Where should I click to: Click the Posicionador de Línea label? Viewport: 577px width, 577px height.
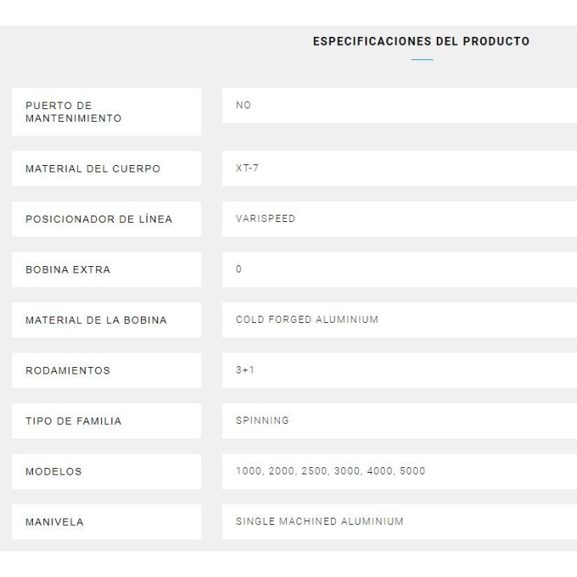click(x=99, y=220)
